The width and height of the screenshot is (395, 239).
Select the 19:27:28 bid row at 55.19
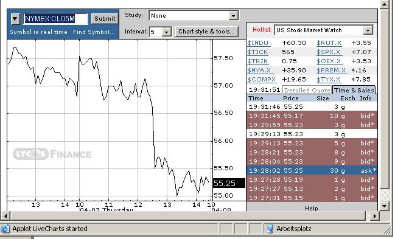tap(312, 179)
